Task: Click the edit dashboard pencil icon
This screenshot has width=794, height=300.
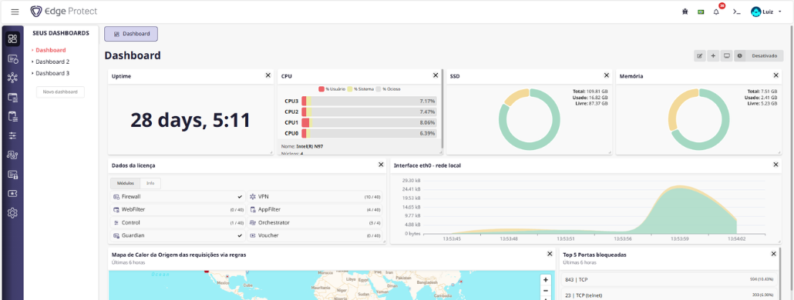Action: (x=700, y=55)
